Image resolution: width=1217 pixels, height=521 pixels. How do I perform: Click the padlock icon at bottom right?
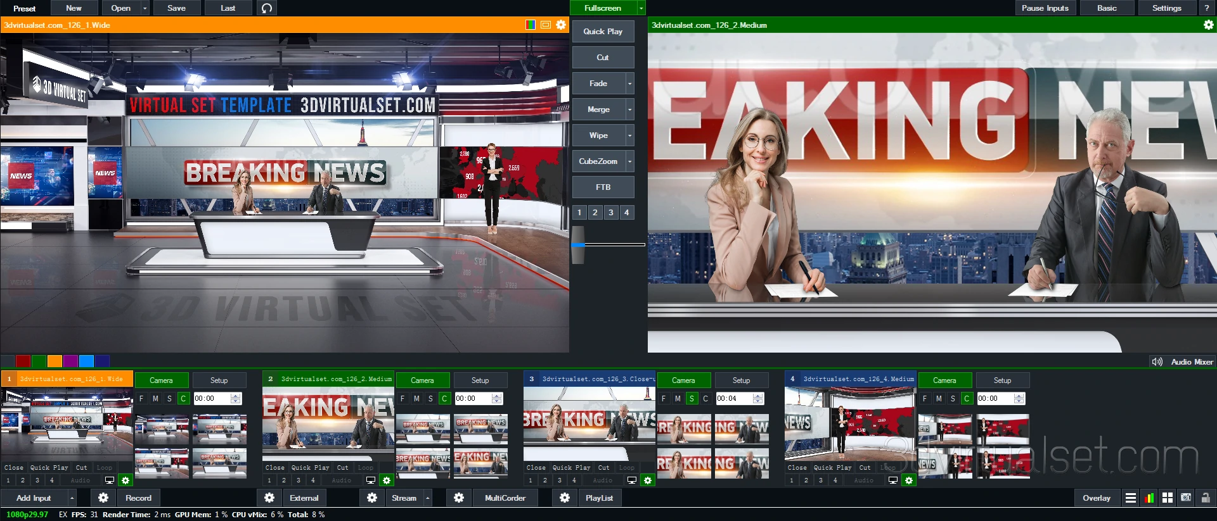tap(1205, 498)
